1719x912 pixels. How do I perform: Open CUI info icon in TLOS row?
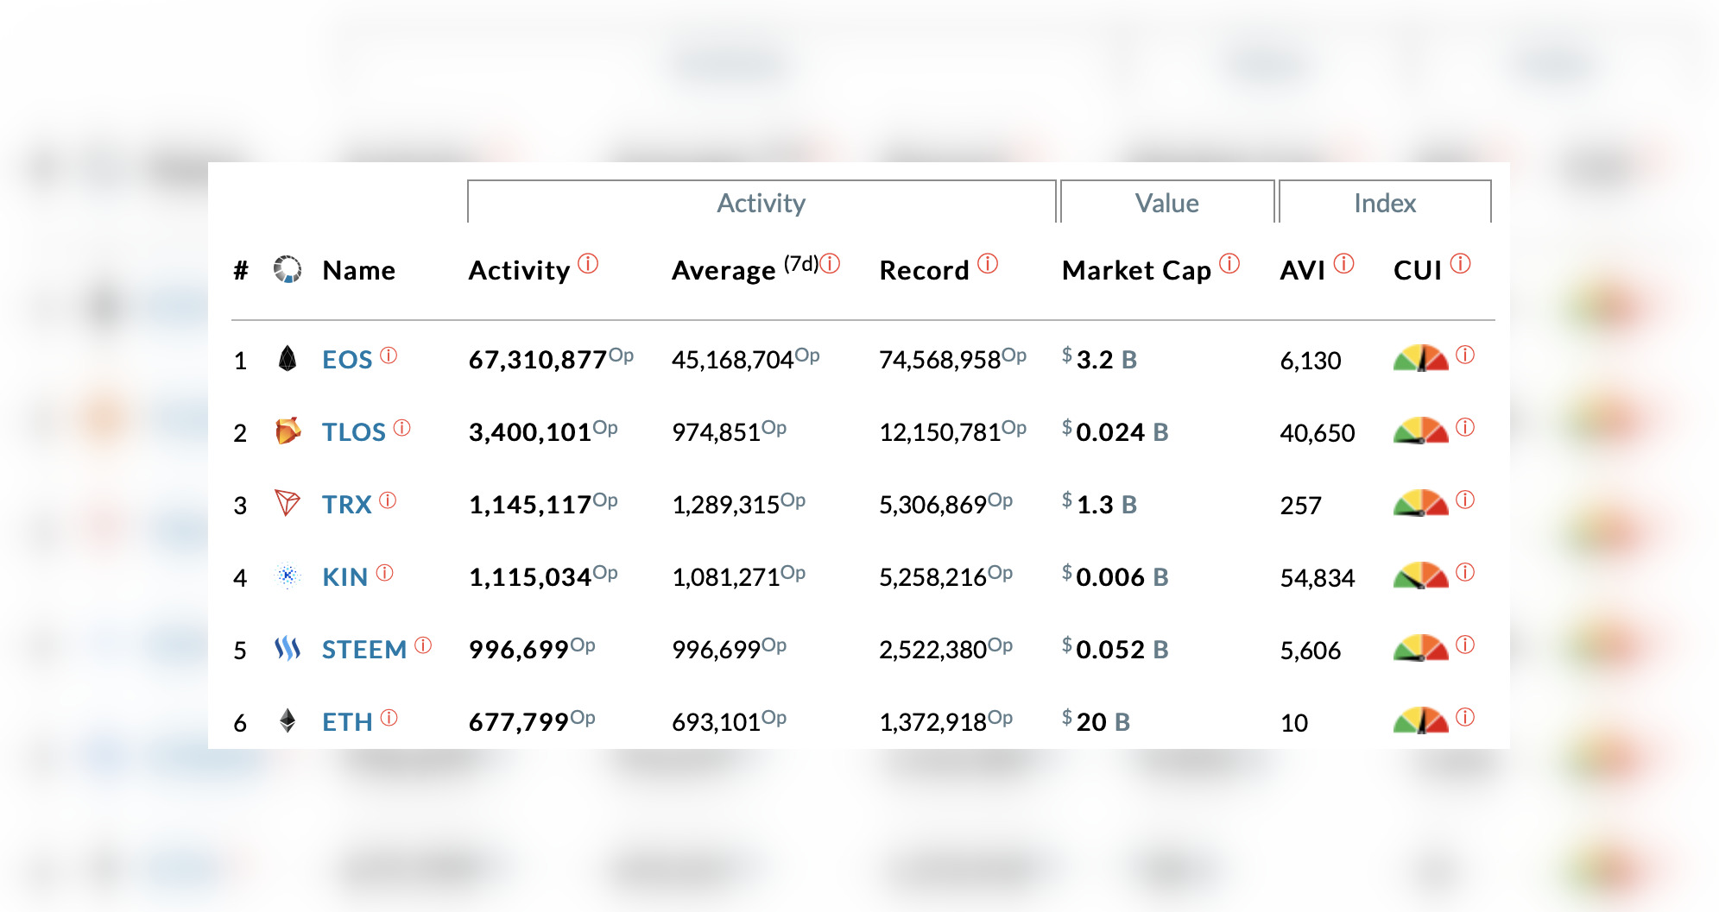click(1465, 427)
